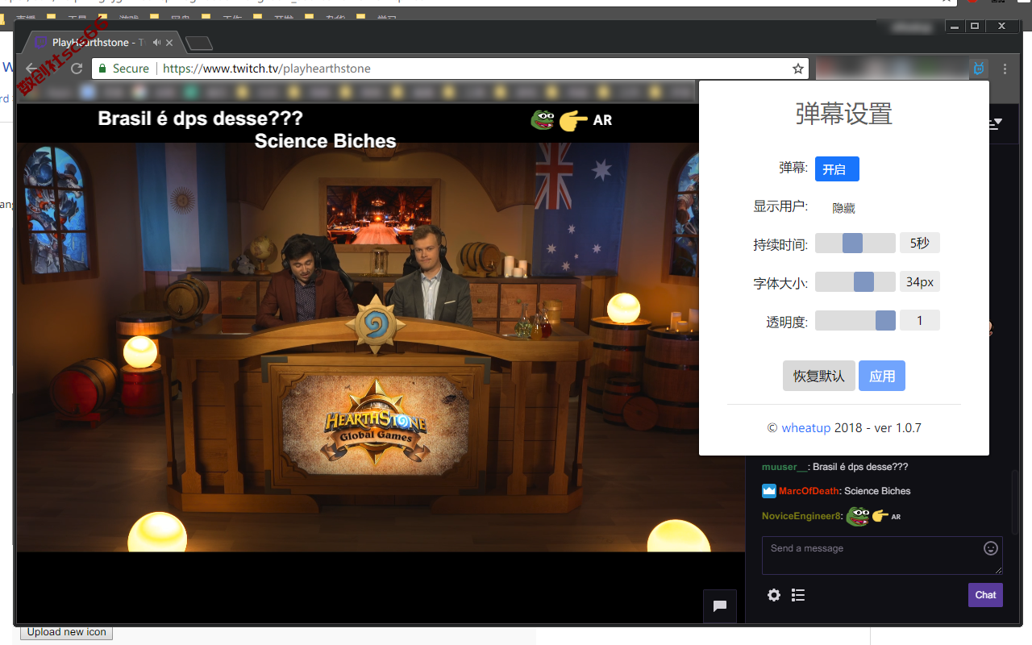This screenshot has width=1032, height=645.
Task: Click the danmaku extension icon in toolbar
Action: [x=979, y=69]
